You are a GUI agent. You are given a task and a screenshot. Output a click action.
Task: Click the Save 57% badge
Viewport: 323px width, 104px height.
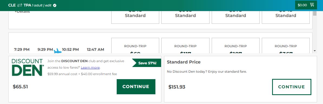coord(147,63)
